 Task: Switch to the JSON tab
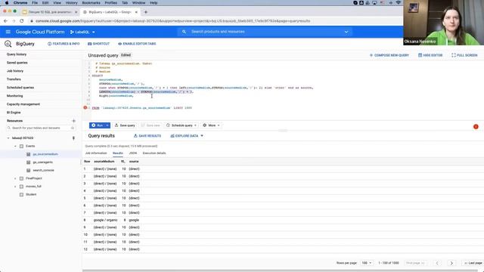[133, 153]
